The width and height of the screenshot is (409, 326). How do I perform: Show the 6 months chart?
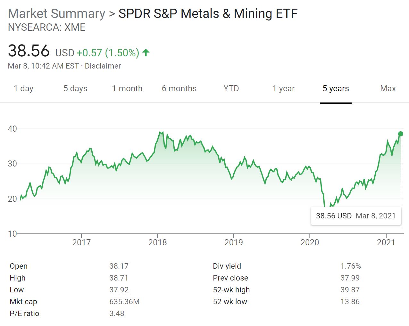(179, 88)
